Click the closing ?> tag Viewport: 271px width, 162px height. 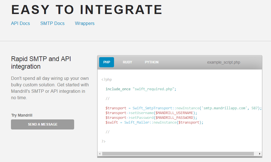(x=104, y=142)
